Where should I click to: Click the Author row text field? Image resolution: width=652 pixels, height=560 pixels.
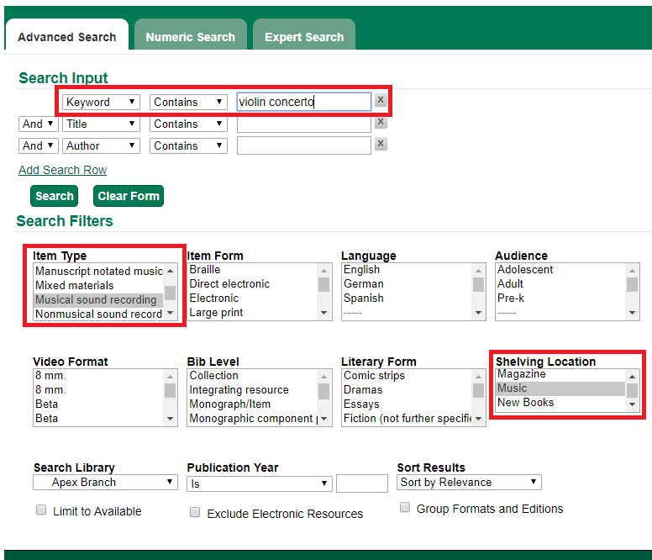click(304, 146)
